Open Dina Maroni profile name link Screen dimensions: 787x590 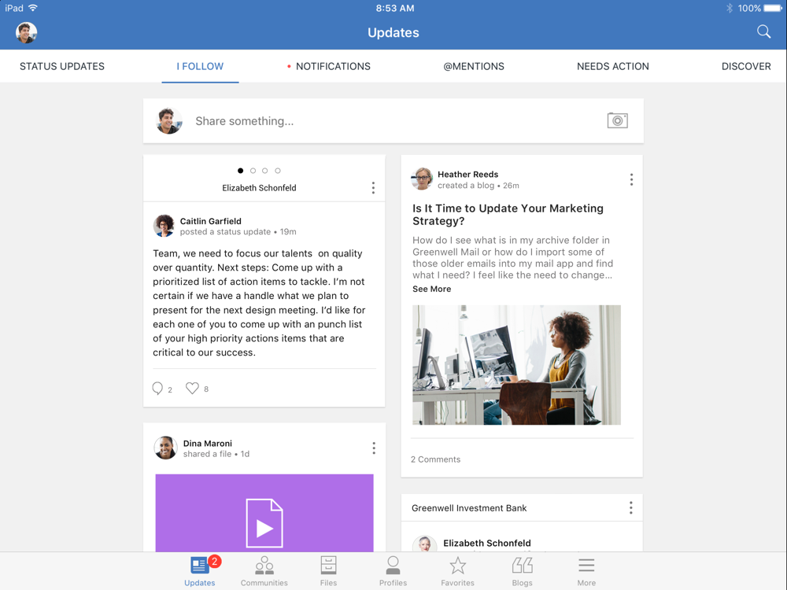pos(208,444)
